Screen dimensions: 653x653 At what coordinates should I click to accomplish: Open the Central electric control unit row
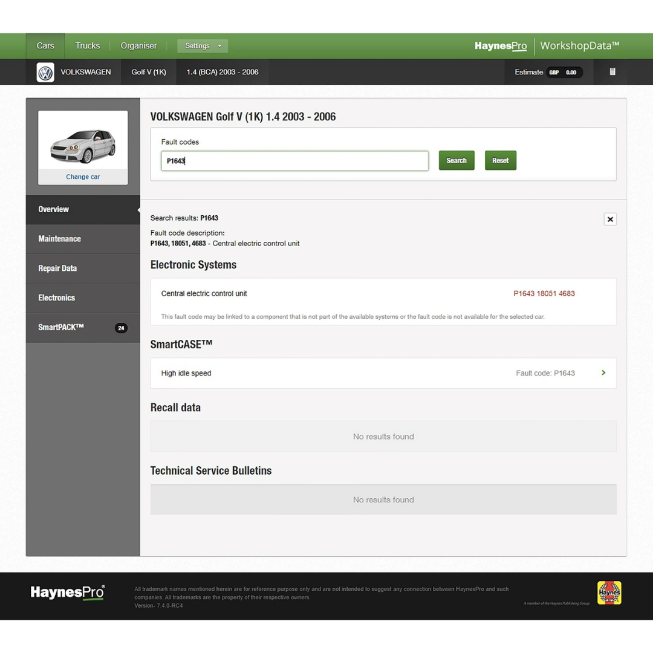383,302
